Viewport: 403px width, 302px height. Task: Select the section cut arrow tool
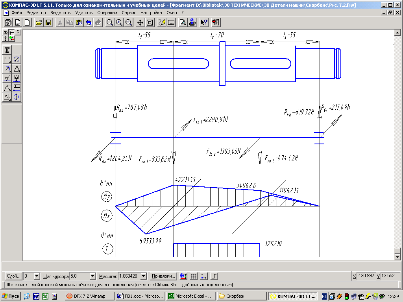coord(7,97)
